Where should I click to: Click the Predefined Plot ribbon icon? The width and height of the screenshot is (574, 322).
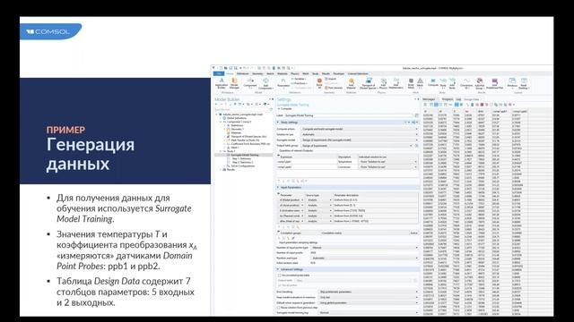494,83
